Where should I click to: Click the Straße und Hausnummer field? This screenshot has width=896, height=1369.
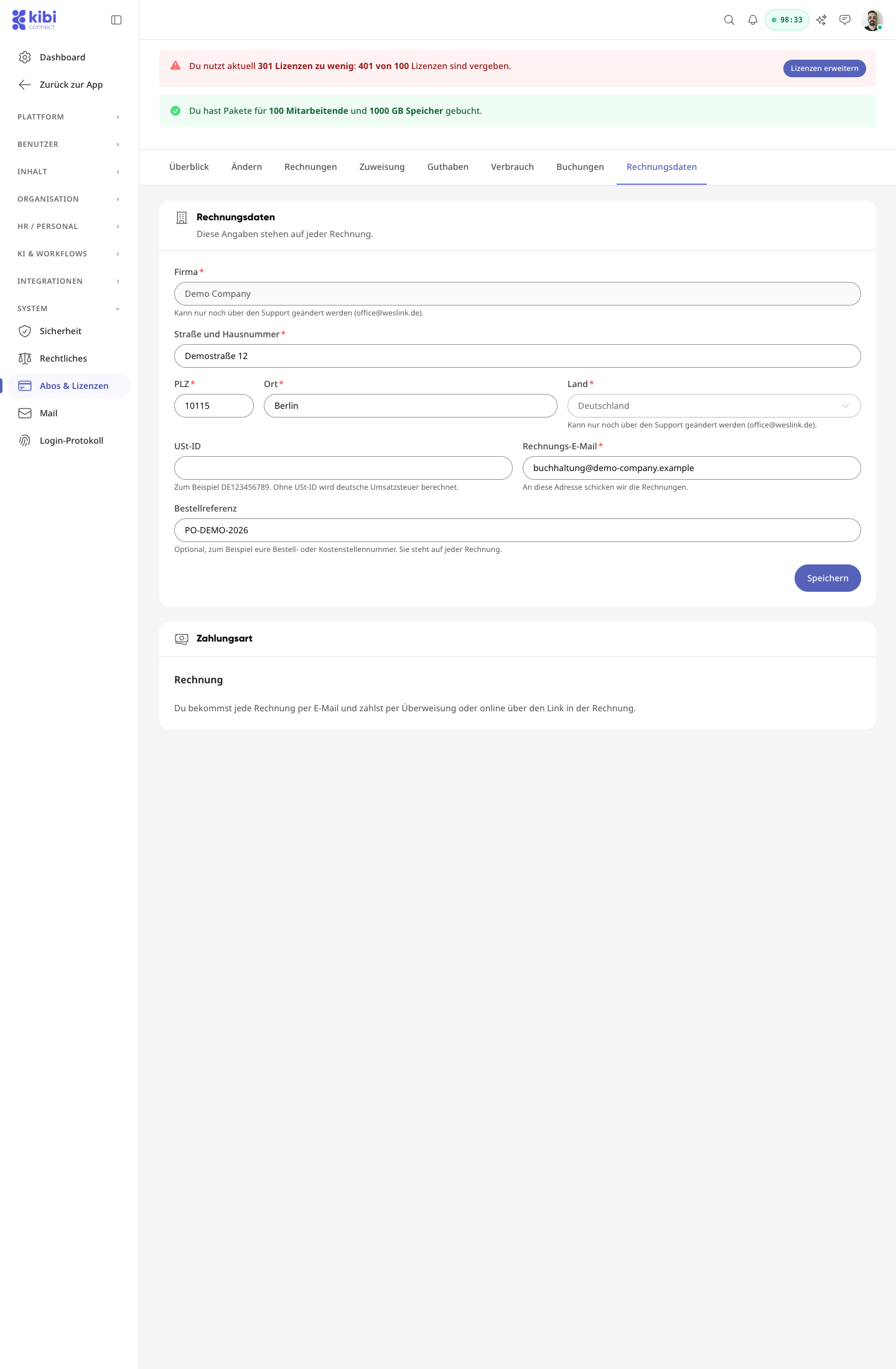(x=518, y=356)
